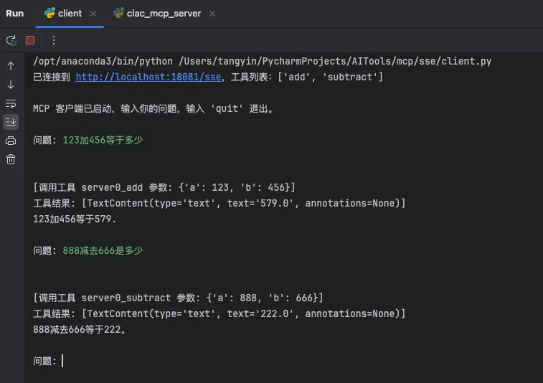Screen dimensions: 543x383
Task: Click the green text 123加456等于多少
Action: point(103,140)
